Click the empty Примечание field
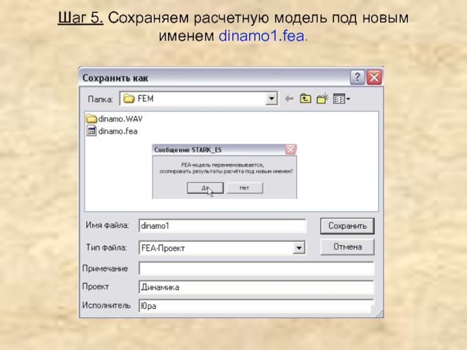Screen dimensions: 467x350 [256, 268]
